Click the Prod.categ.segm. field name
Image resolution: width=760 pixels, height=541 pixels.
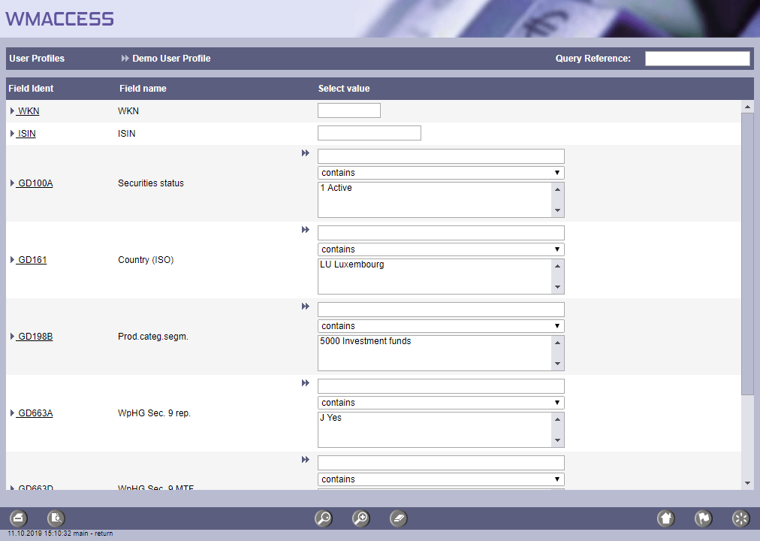coord(153,337)
